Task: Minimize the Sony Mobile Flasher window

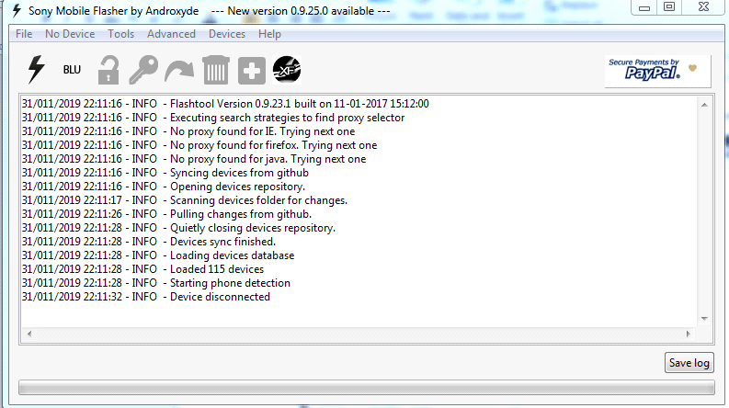Action: tap(644, 7)
